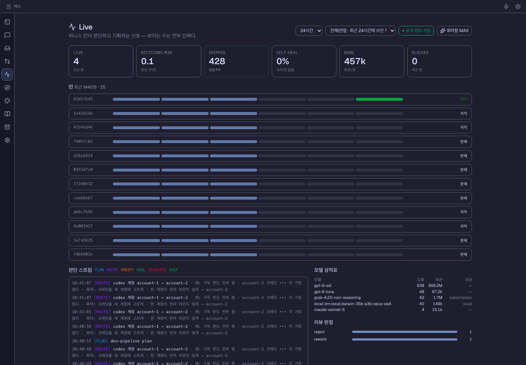Image resolution: width=526 pixels, height=365 pixels.
Task: Open run row 1e42b29e
Action: 270,114
